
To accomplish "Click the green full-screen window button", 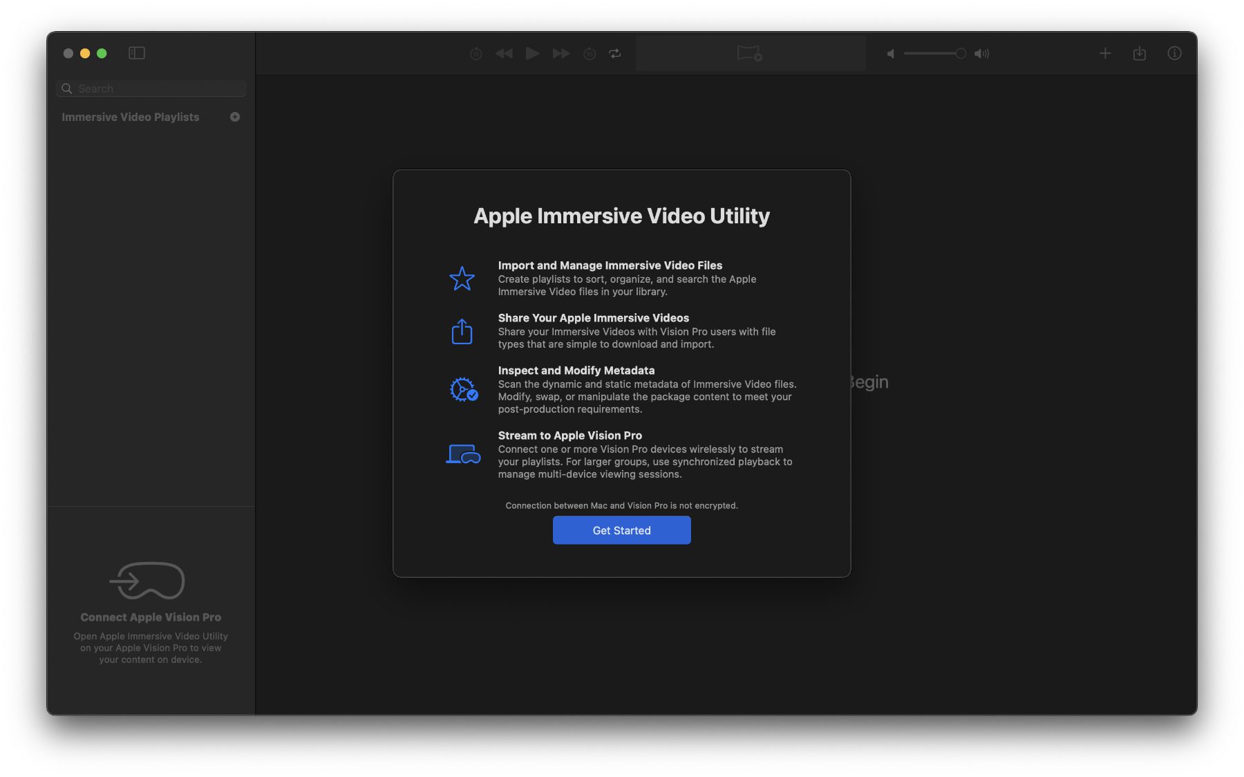I will (102, 53).
